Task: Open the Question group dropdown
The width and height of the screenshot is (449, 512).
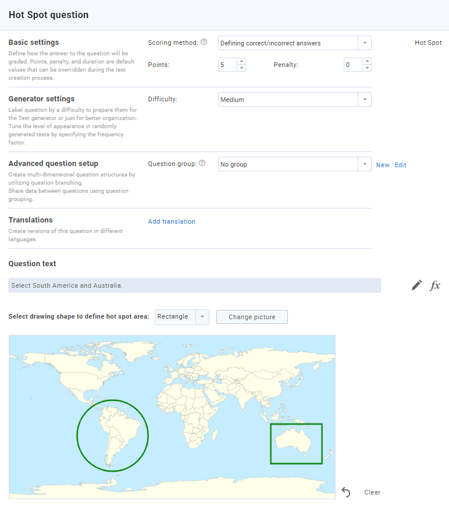Action: [x=364, y=164]
